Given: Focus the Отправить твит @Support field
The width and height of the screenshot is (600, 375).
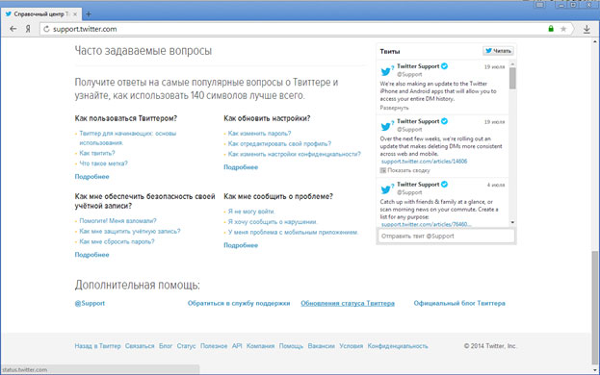Looking at the screenshot, I should [446, 236].
